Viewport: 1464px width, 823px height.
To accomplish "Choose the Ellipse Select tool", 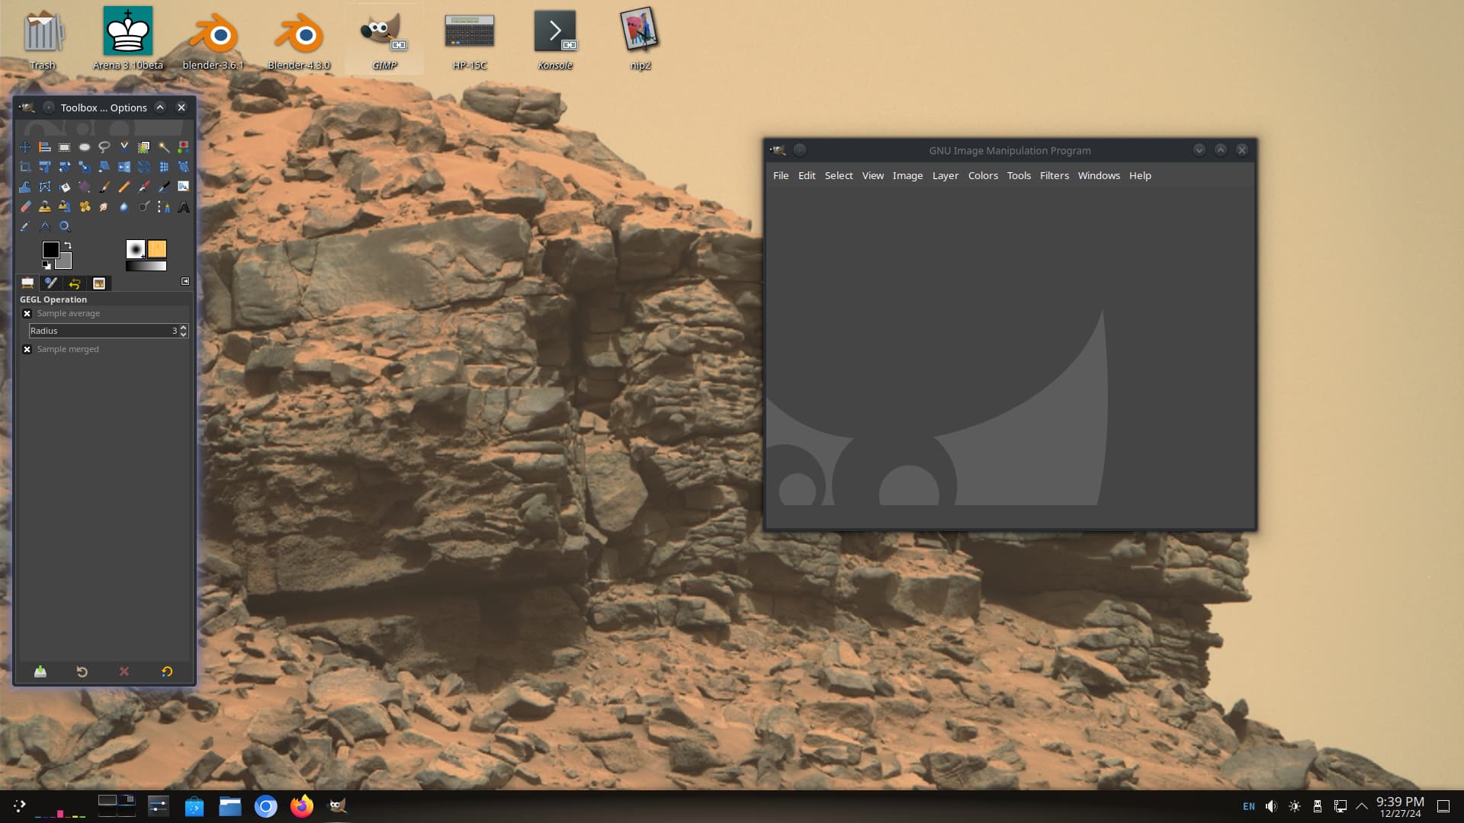I will (85, 147).
